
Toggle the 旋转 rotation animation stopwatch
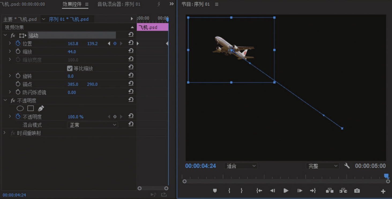click(x=18, y=76)
